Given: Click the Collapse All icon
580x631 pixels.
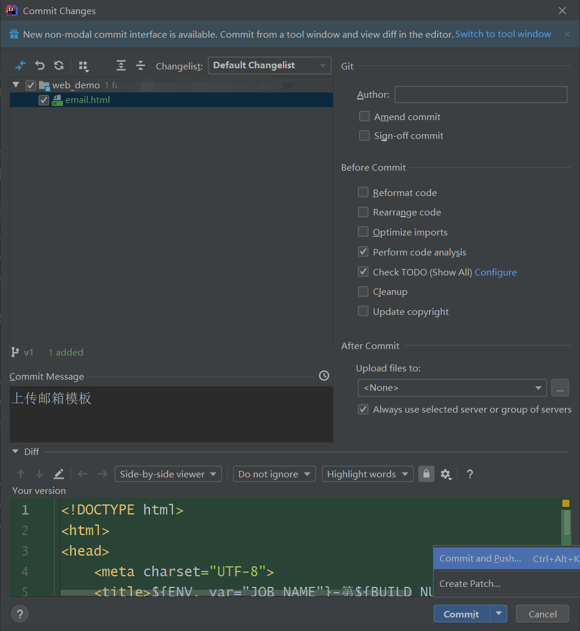Looking at the screenshot, I should point(141,65).
